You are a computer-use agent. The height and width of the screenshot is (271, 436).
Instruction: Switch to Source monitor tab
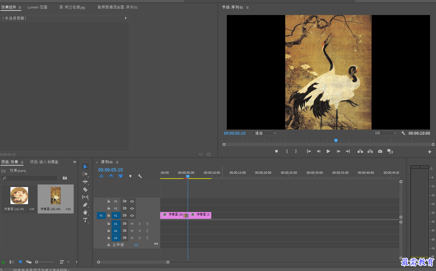(x=72, y=7)
